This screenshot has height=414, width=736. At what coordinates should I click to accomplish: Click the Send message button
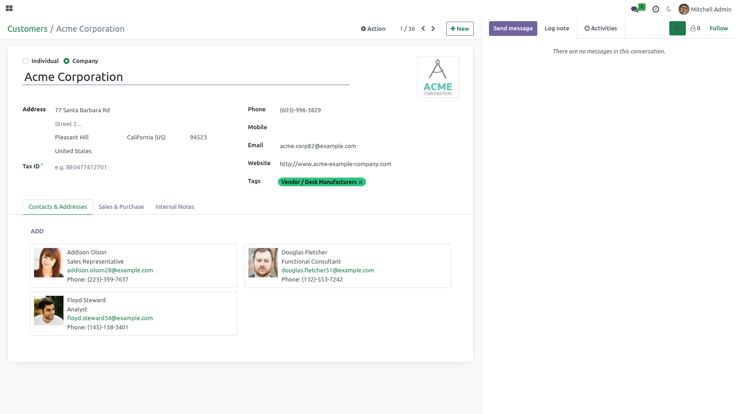pos(513,29)
